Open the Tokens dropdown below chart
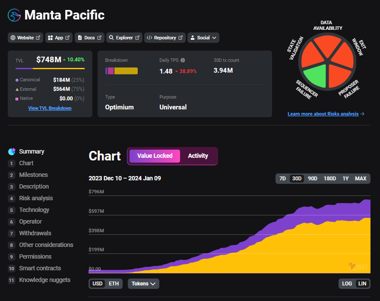380x301 pixels. [143, 284]
